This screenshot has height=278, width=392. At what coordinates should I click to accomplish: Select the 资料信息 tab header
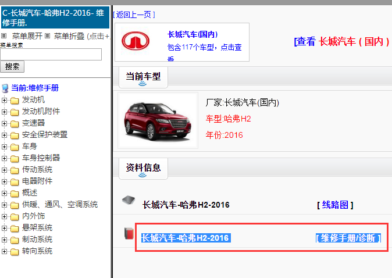[x=143, y=168]
